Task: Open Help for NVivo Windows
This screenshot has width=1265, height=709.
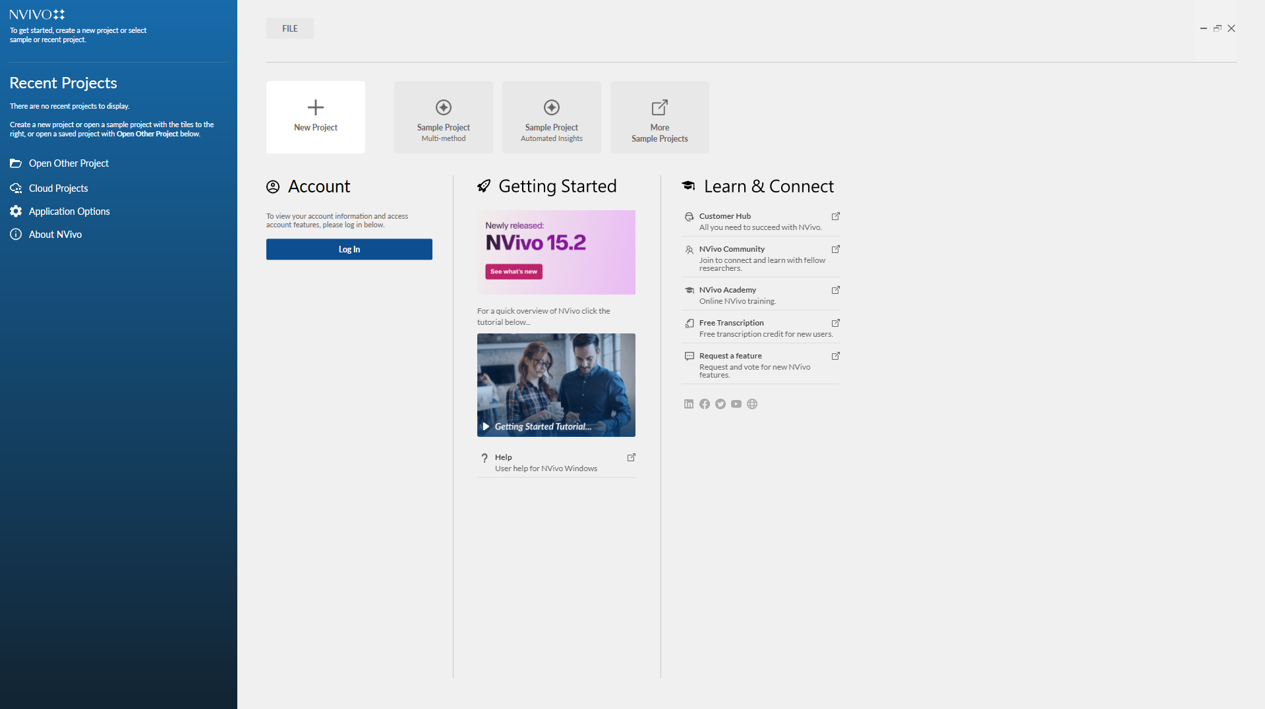Action: click(556, 463)
